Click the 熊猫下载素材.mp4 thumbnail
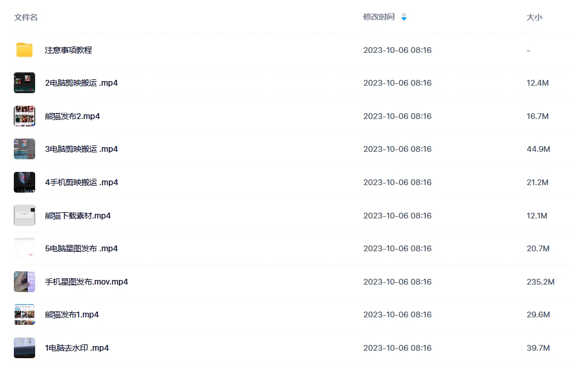Image resolution: width=571 pixels, height=376 pixels. [x=24, y=216]
